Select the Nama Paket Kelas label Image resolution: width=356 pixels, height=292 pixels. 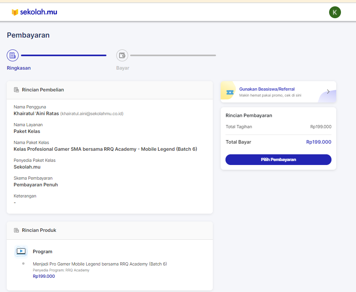pyautogui.click(x=31, y=142)
